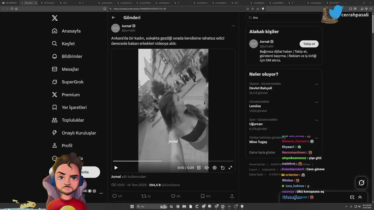Open the Imprint footer link
Image resolution: width=374 pixels, height=210 pixels.
253,170
